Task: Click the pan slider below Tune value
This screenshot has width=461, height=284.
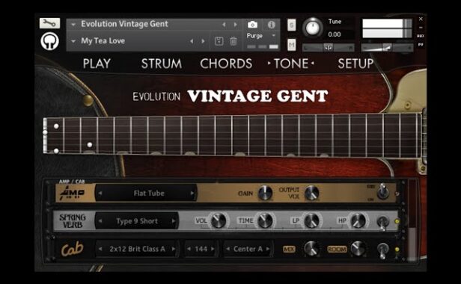Action: tap(328, 48)
